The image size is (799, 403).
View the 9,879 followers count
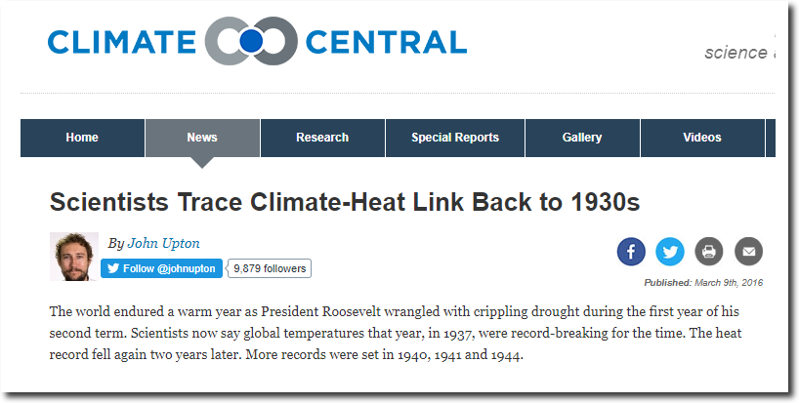coord(270,268)
